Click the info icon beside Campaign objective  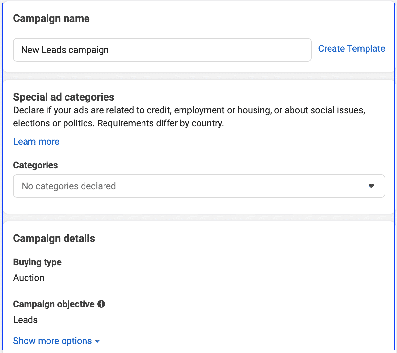tap(102, 304)
